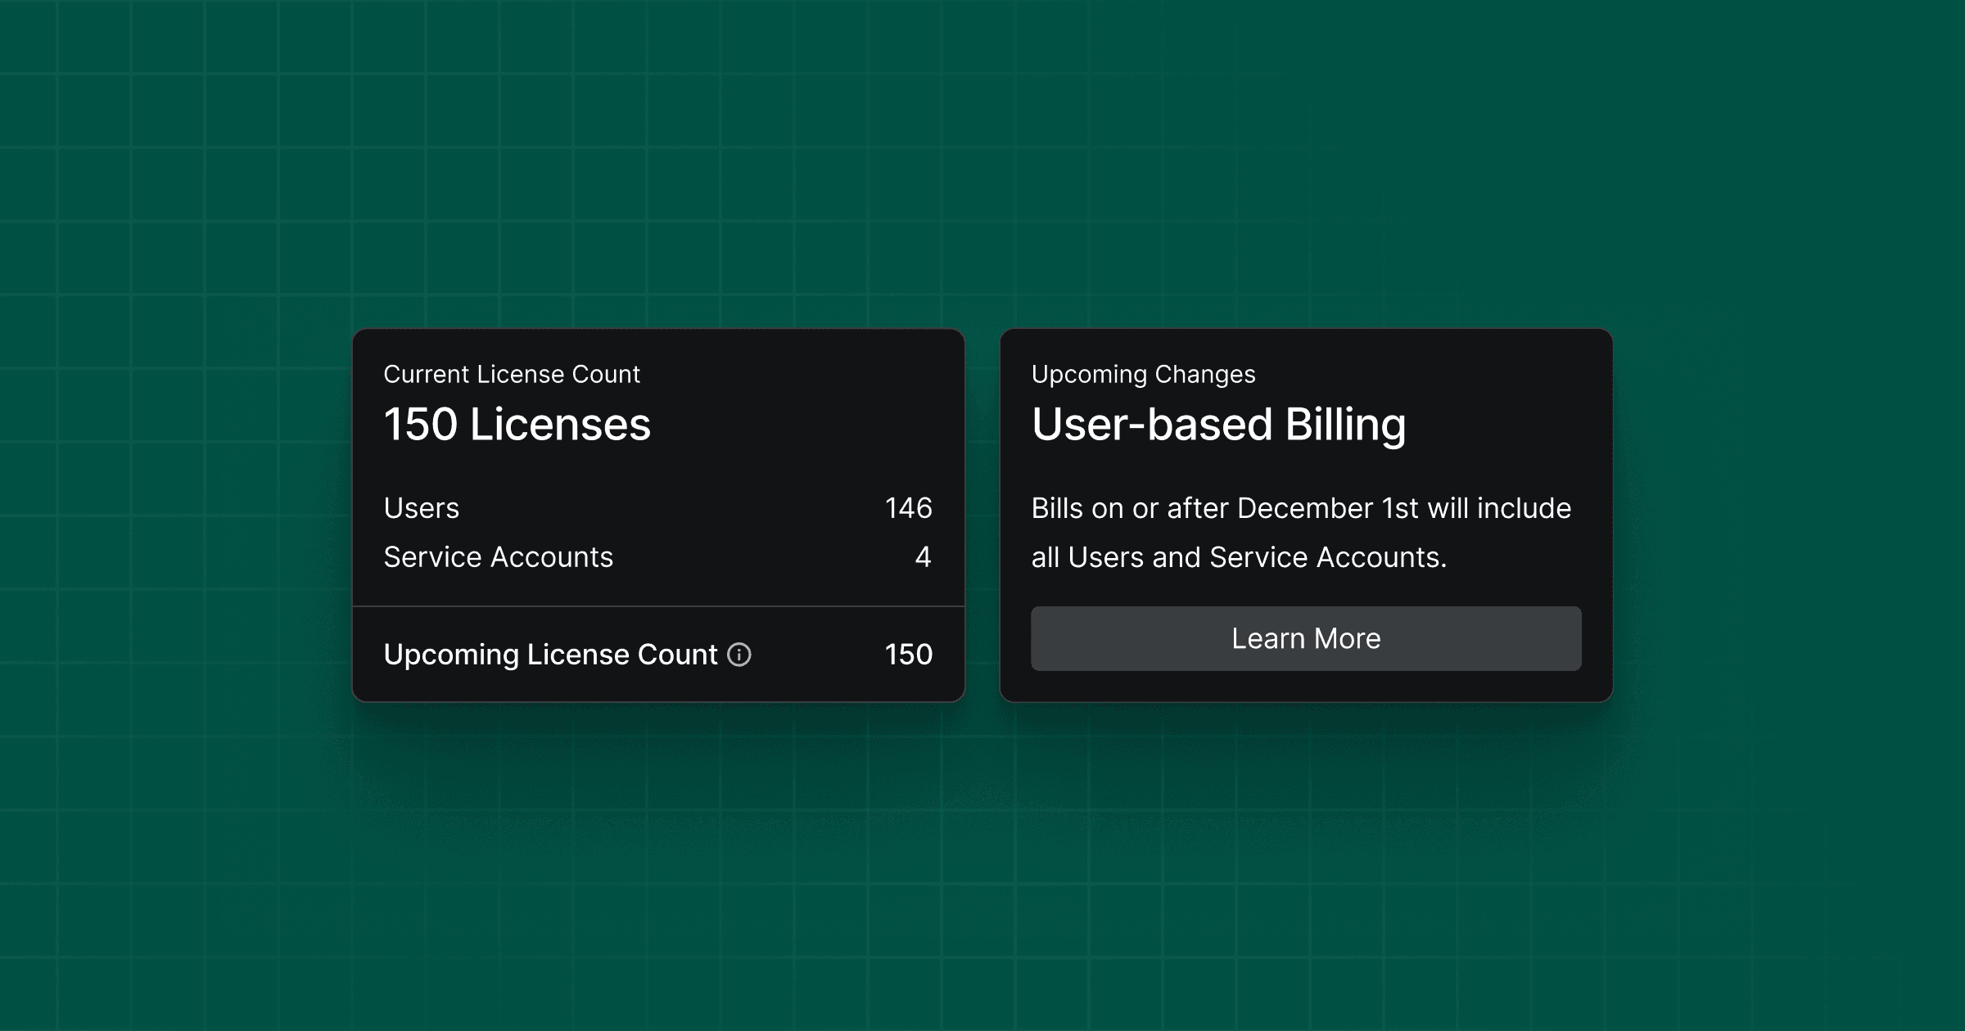Click the word Billing in the heading
Screen dimensions: 1965x1031
[1345, 425]
